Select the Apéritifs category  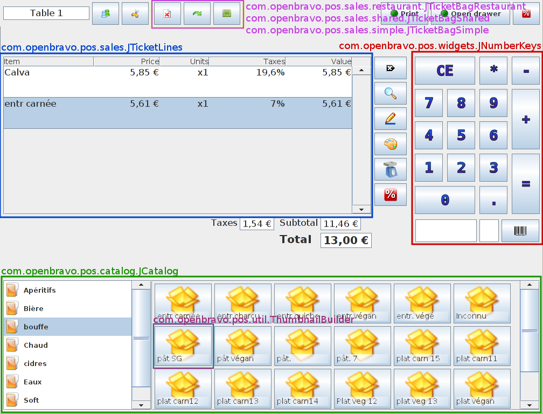(67, 290)
